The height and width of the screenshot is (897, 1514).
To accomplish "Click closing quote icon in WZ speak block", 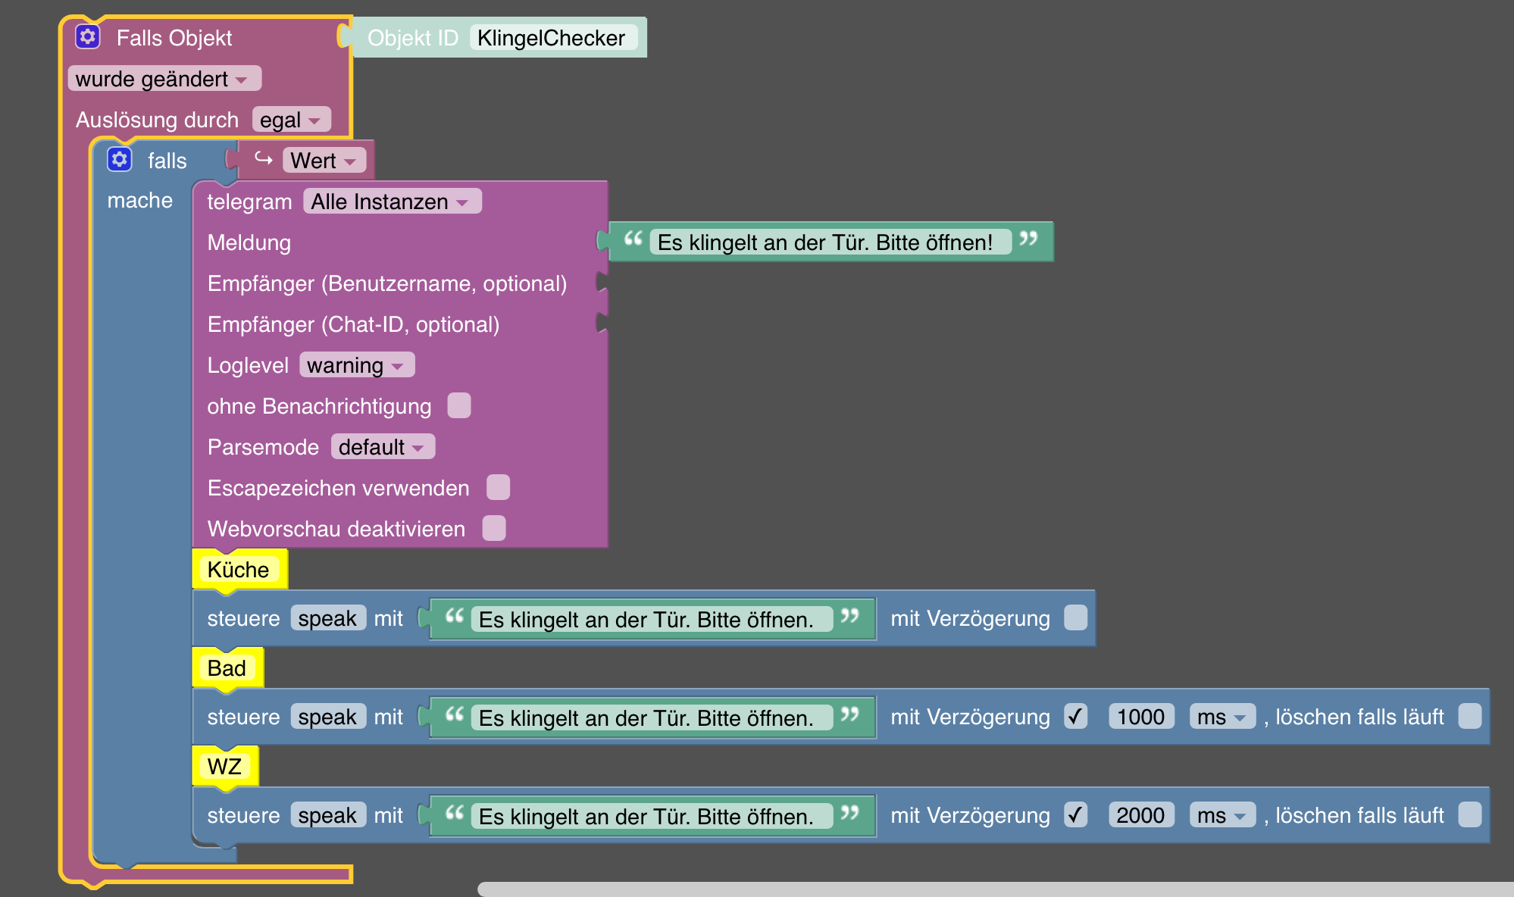I will [x=850, y=813].
